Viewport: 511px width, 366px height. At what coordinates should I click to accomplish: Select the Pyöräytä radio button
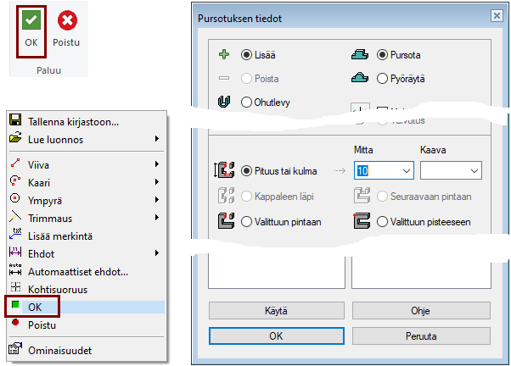coord(382,79)
